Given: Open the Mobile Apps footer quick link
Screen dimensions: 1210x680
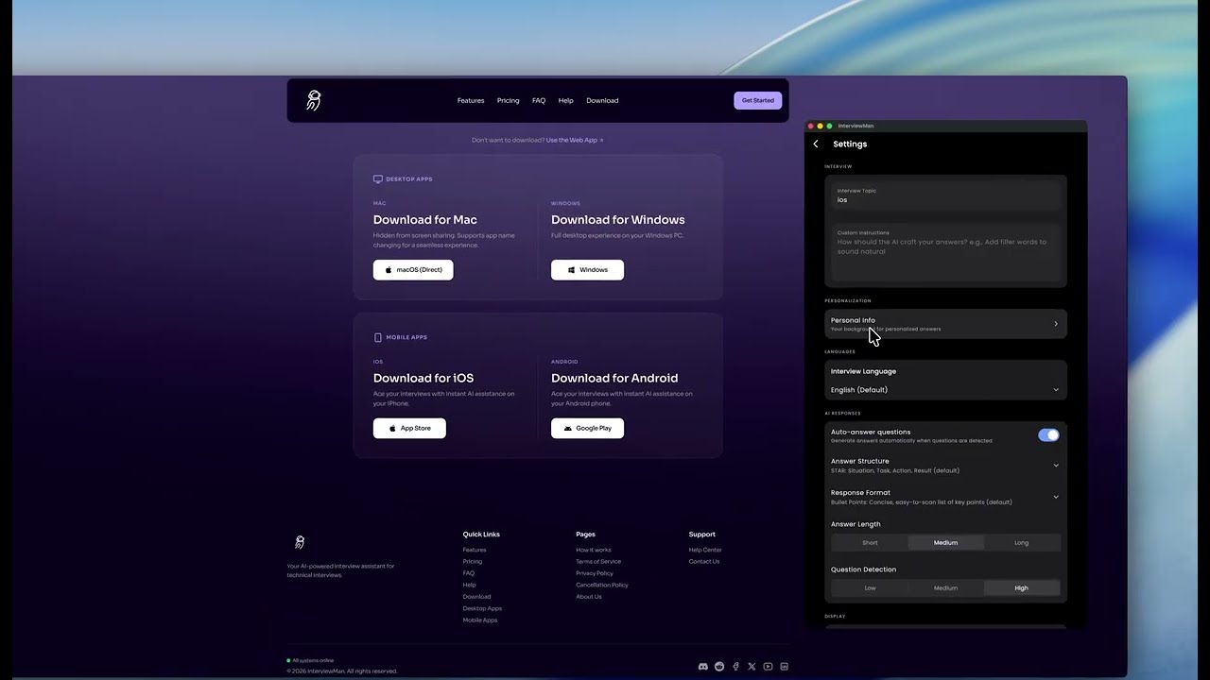Looking at the screenshot, I should (480, 620).
